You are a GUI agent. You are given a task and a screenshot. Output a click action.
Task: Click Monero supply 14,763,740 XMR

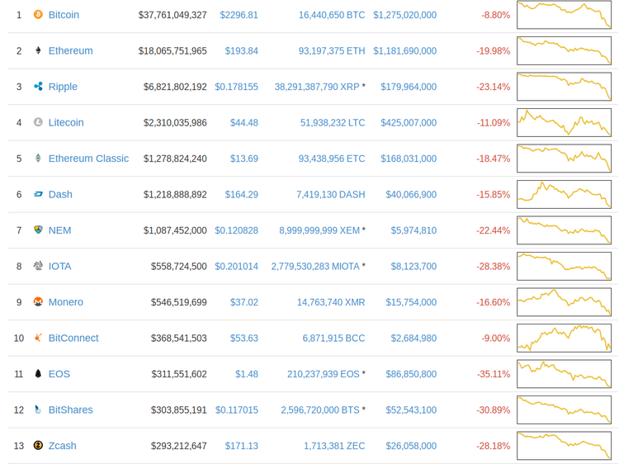pos(331,302)
